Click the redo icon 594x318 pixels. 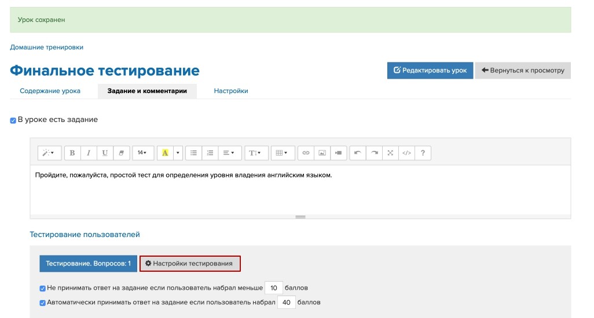coord(374,153)
